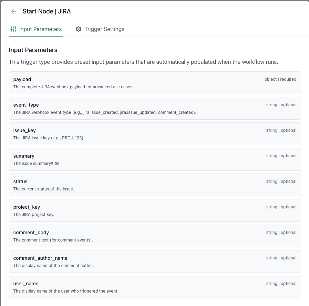Click the Input Parameters section heading
The image size is (309, 306).
tap(33, 50)
